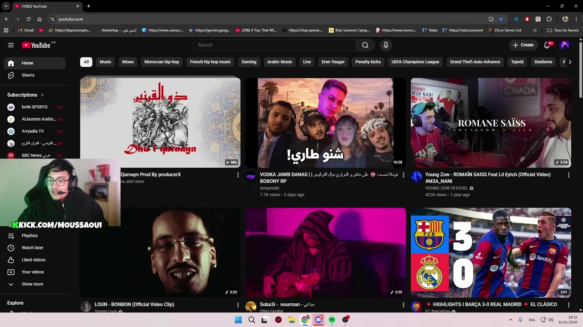Click the YouTube logo

coord(36,45)
